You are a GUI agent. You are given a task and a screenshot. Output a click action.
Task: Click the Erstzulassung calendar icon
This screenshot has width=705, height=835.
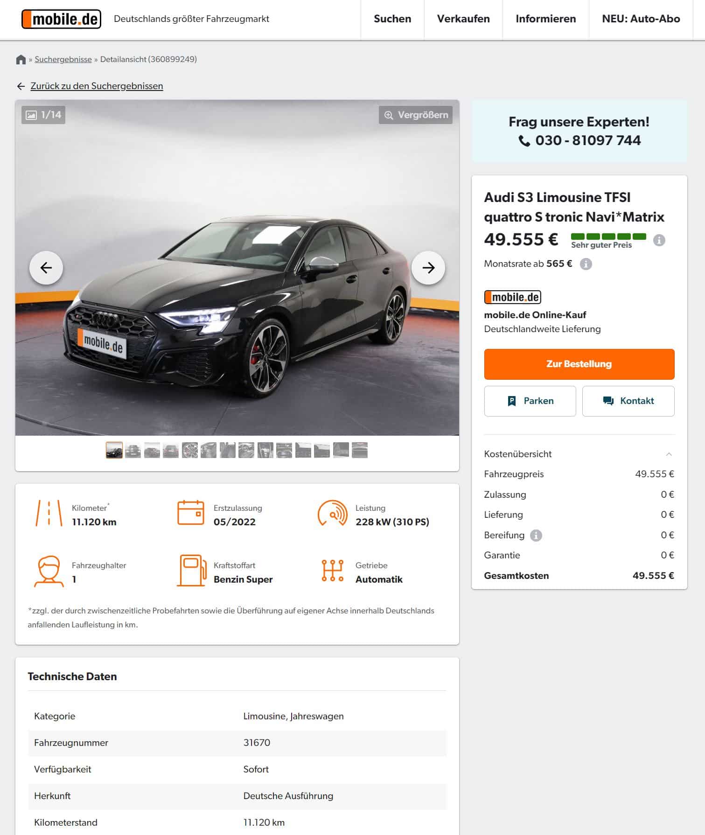[191, 513]
